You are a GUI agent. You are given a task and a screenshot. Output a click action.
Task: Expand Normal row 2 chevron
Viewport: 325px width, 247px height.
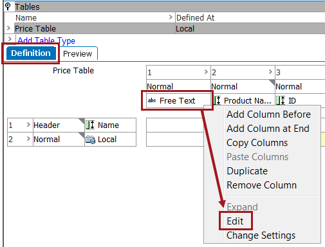click(28, 139)
